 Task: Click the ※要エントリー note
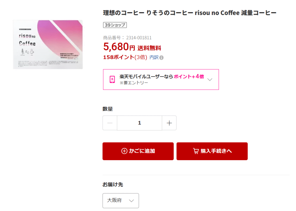[x=134, y=83]
